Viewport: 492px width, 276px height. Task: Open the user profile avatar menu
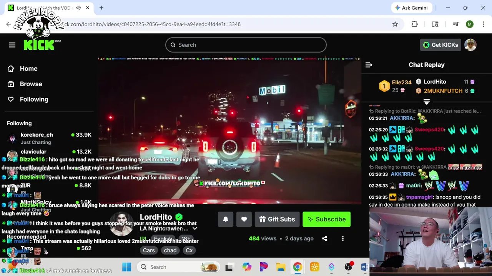pyautogui.click(x=470, y=45)
